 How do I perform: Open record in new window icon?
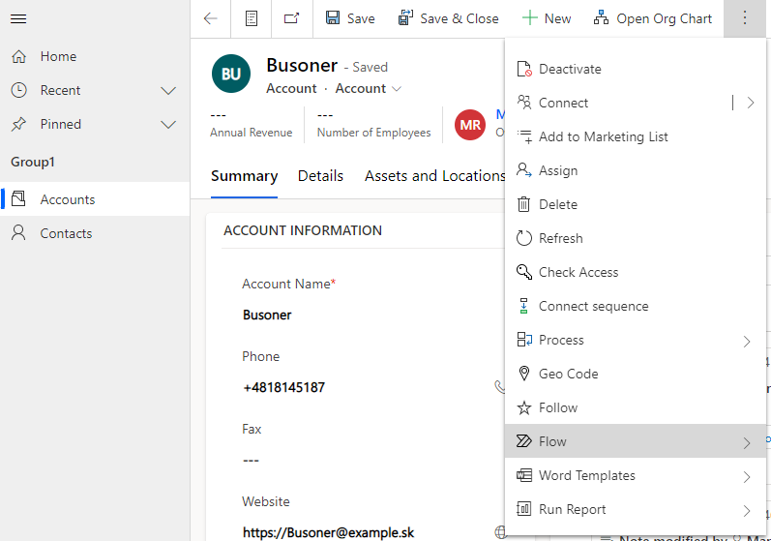point(291,18)
